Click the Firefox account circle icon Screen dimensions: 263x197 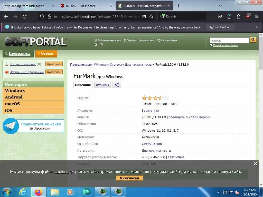[229, 17]
